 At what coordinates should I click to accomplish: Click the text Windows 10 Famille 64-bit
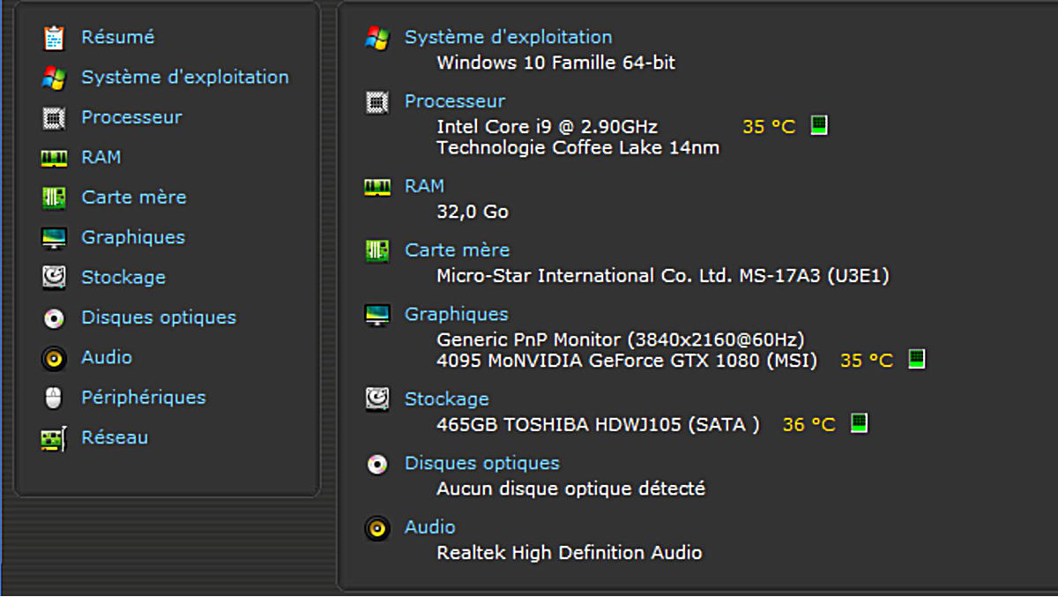pos(556,63)
